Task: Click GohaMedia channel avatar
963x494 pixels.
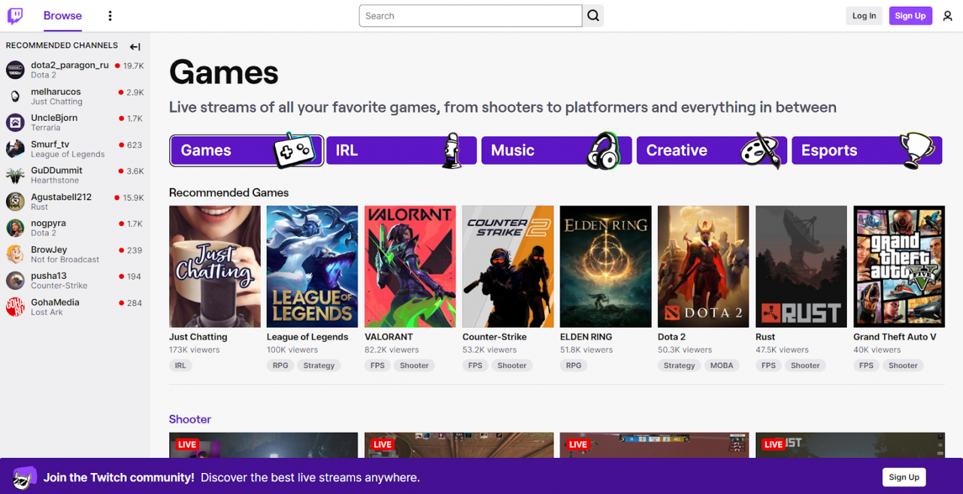Action: (15, 307)
